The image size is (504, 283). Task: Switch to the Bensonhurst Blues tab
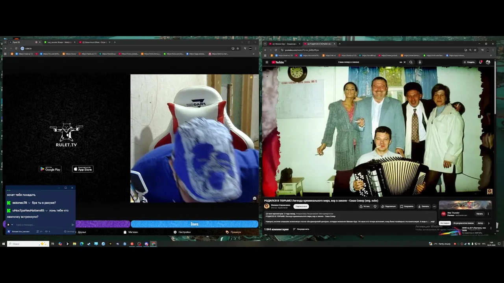click(x=94, y=42)
